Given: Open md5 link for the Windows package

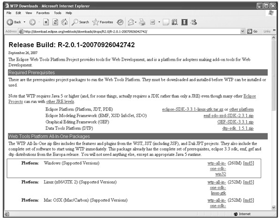Looking at the screenshot, I should 249,163.
